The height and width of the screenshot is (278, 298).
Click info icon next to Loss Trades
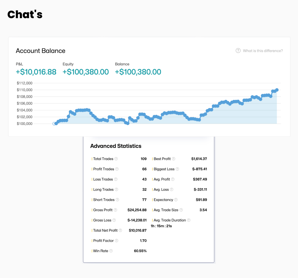116,179
